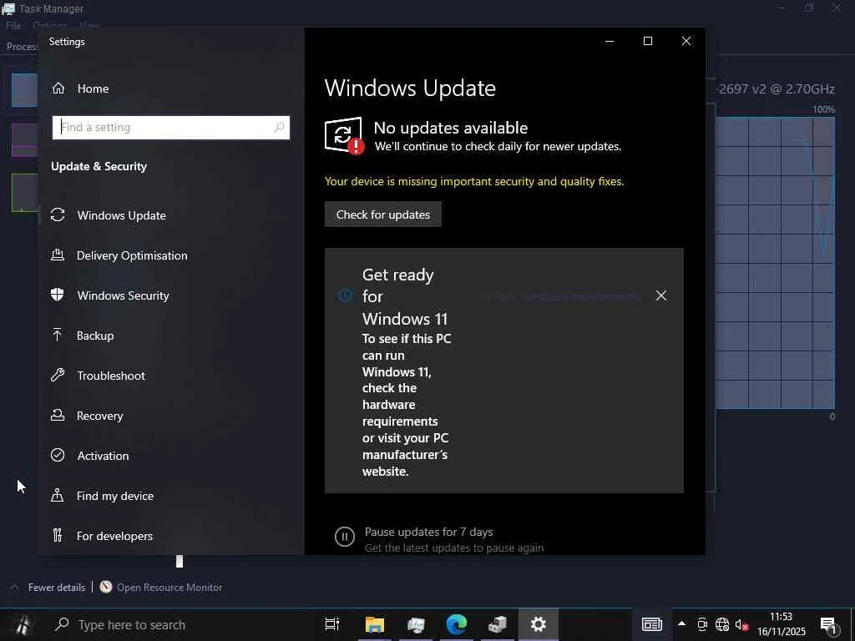Click the search magnifier in Find a setting
This screenshot has height=641, width=855.
pos(279,128)
